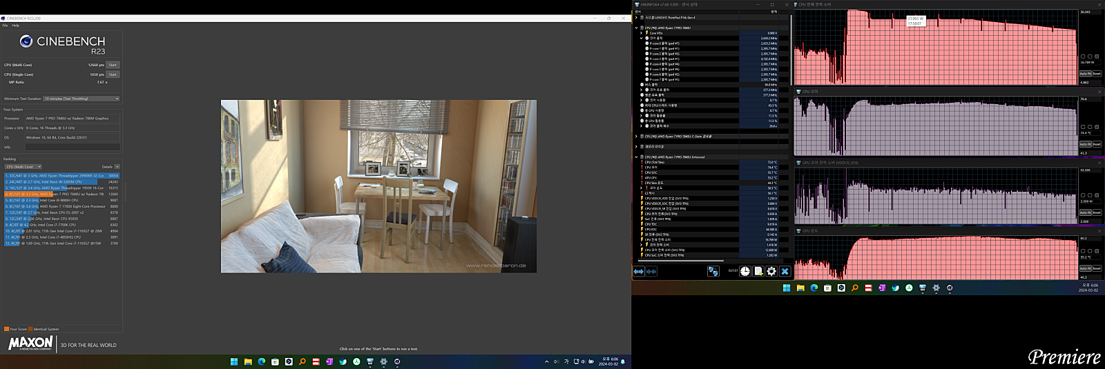Close the CPU core temperature graph window
Image resolution: width=1105 pixels, height=369 pixels.
pos(1099,91)
